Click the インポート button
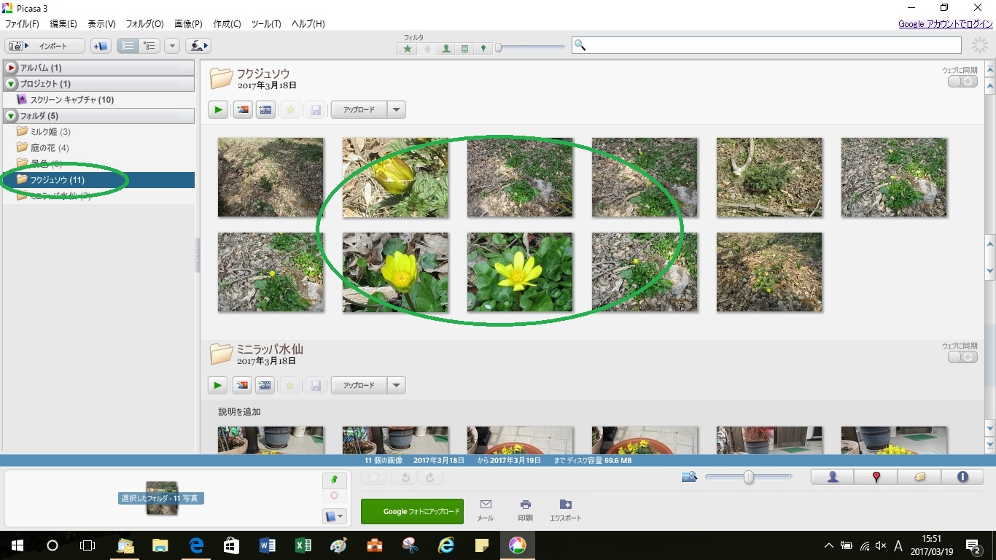996x560 pixels. click(45, 46)
